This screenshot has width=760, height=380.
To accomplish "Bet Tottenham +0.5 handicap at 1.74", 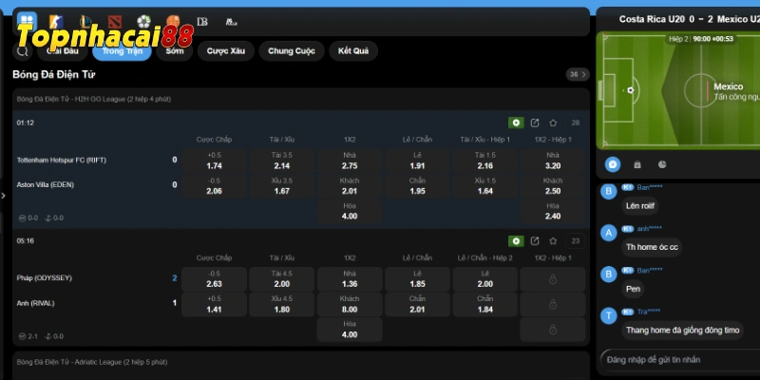I will click(214, 161).
